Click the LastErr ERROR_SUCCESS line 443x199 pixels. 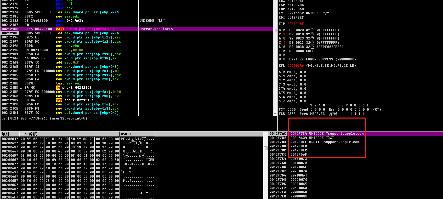[323, 59]
